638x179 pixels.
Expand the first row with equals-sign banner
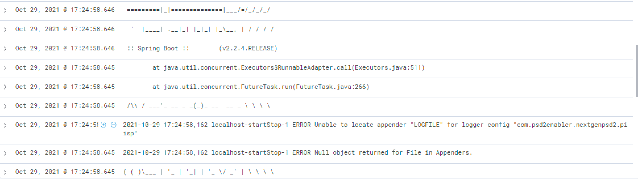(x=5, y=10)
